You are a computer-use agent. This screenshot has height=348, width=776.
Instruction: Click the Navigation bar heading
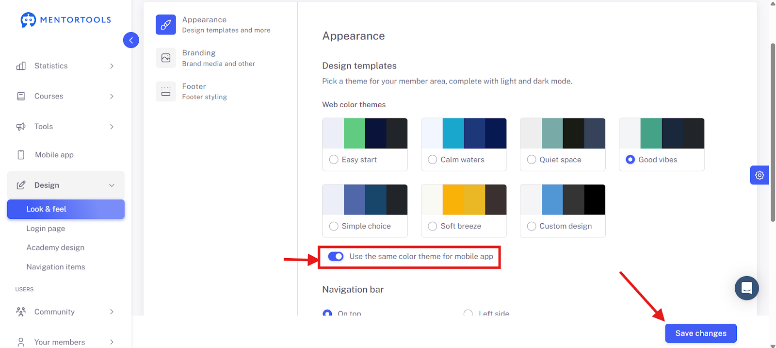(353, 290)
